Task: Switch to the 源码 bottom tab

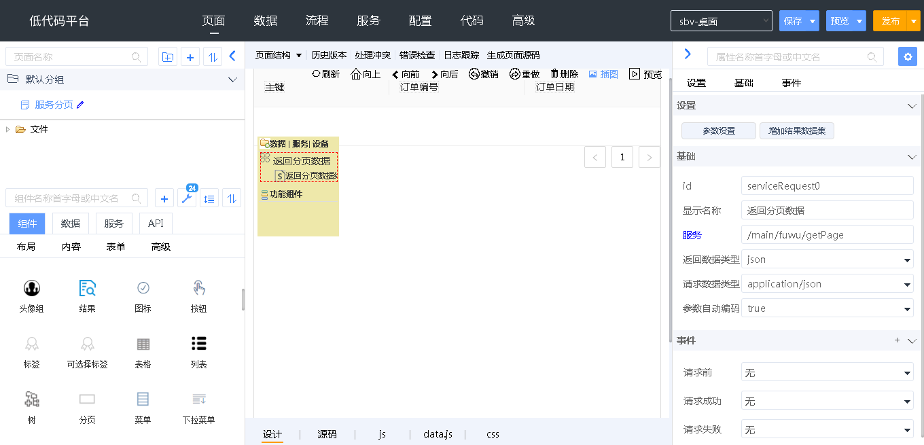Action: [327, 434]
